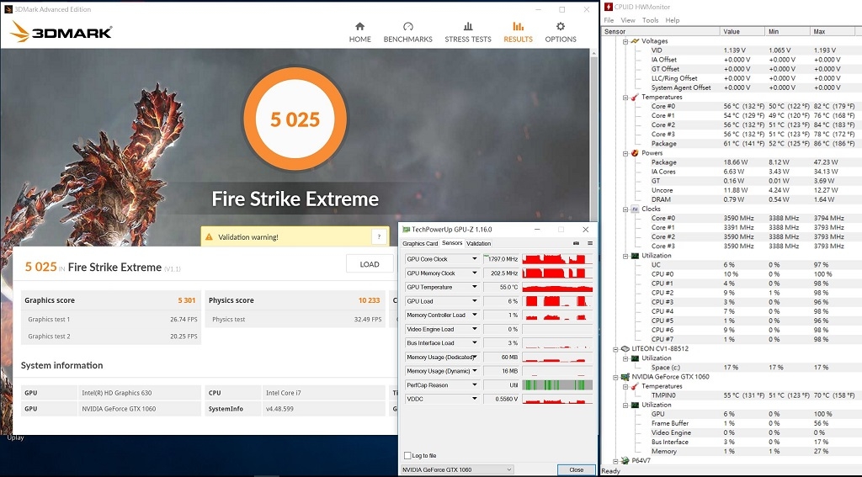Enable Log to file in GPU-Z
The height and width of the screenshot is (477, 862).
click(407, 455)
